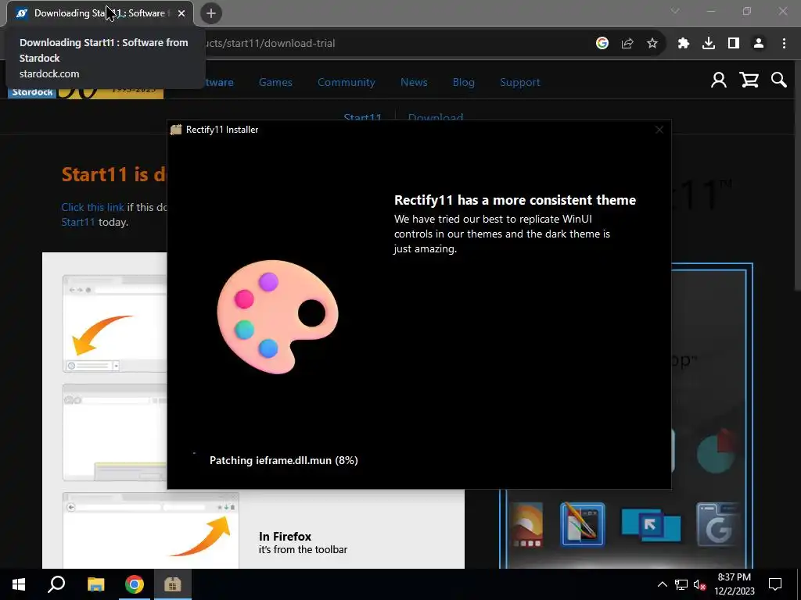Click the Rectify11 Installer title bar icon

[x=176, y=130]
